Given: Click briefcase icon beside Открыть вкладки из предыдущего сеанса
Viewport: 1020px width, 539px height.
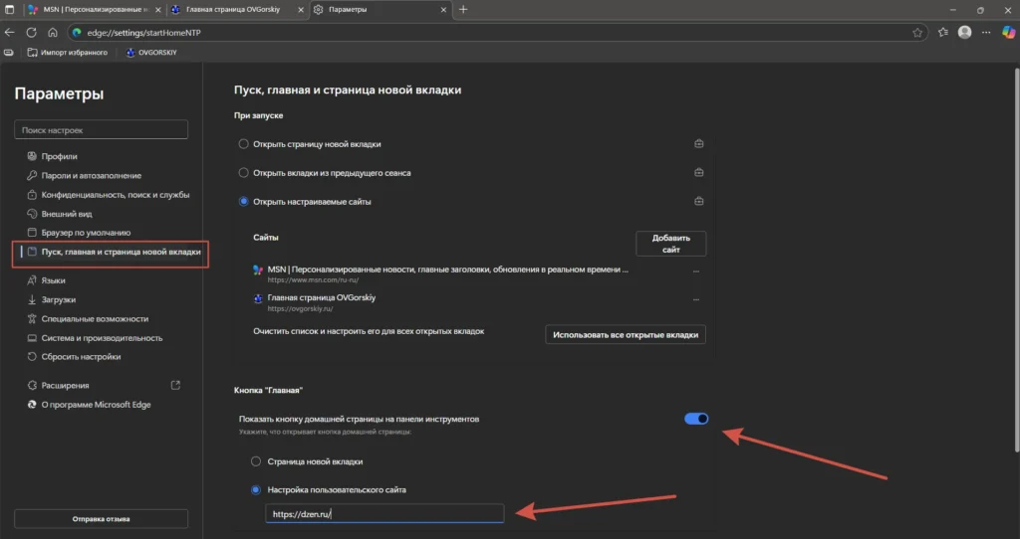Looking at the screenshot, I should click(698, 172).
